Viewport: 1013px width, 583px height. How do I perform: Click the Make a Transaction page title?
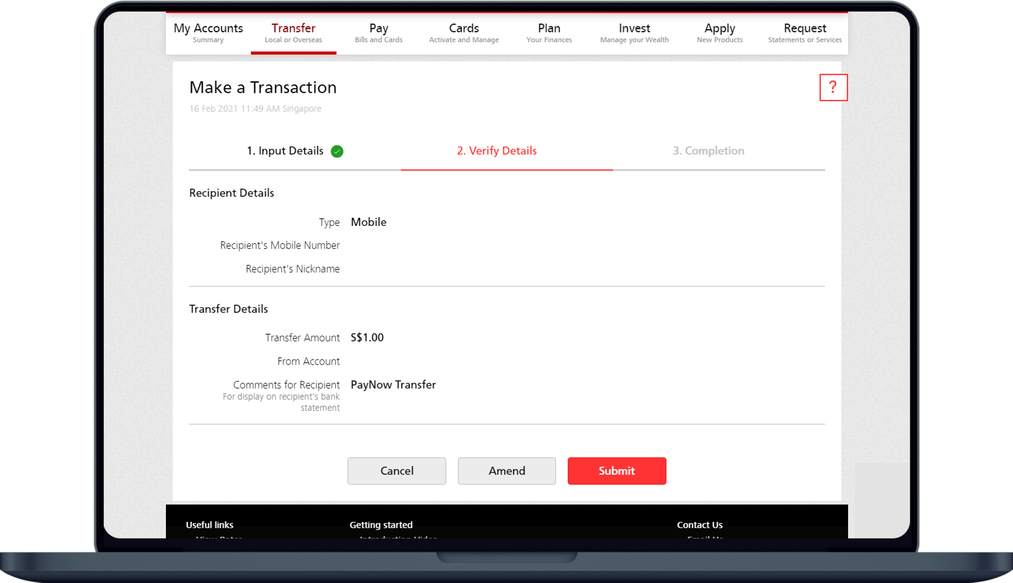(262, 88)
